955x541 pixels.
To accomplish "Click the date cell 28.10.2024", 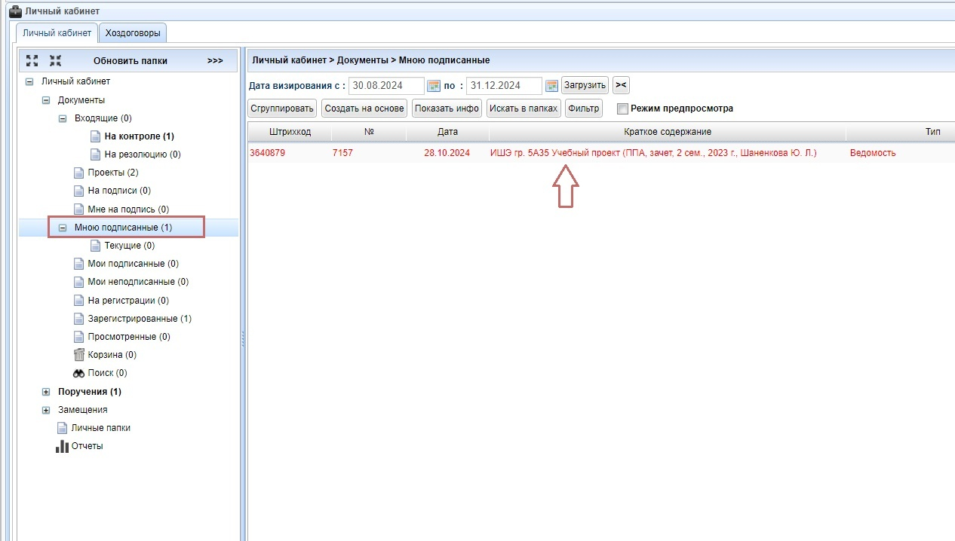I will point(447,153).
